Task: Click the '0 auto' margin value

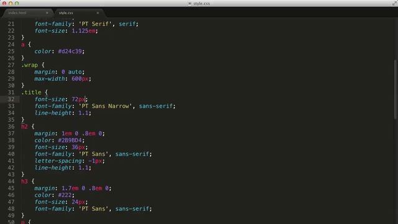Action: click(x=72, y=72)
